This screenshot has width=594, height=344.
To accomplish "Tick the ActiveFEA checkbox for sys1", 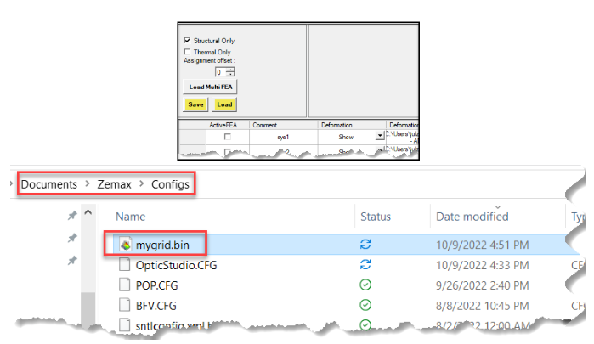I will coord(227,136).
